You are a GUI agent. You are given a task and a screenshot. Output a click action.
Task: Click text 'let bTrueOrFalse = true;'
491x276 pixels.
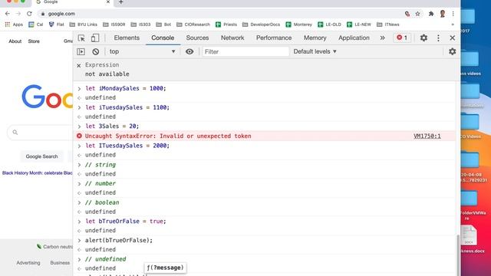(x=126, y=222)
